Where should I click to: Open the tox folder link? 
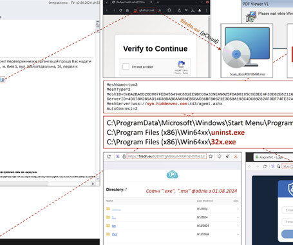114,226
